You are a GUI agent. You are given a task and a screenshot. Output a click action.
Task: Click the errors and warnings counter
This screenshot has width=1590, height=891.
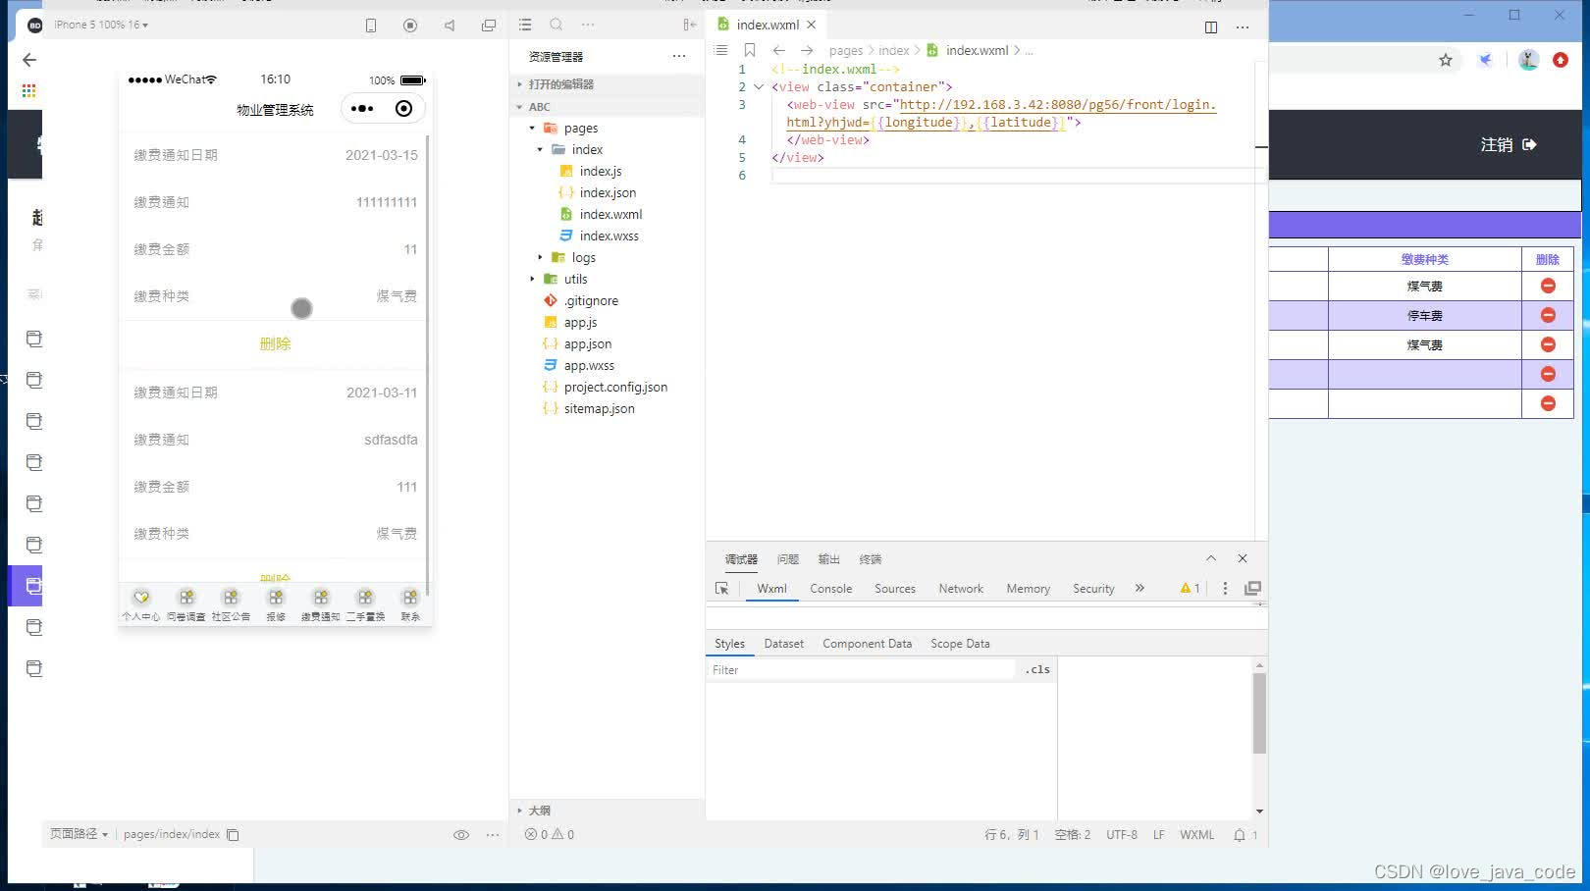point(550,835)
